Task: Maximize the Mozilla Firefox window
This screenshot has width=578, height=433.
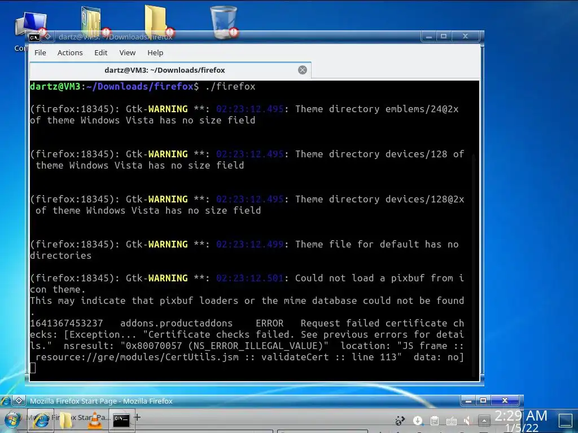Action: 483,400
